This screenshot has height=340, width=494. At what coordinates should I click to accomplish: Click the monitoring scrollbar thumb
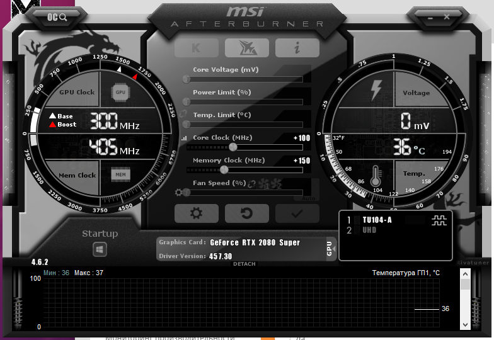(x=465, y=285)
